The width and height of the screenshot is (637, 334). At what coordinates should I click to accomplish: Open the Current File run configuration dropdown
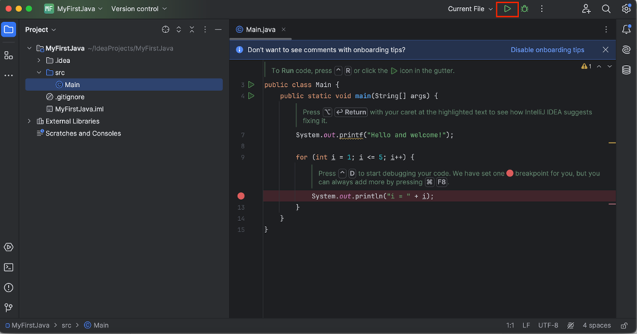[470, 9]
